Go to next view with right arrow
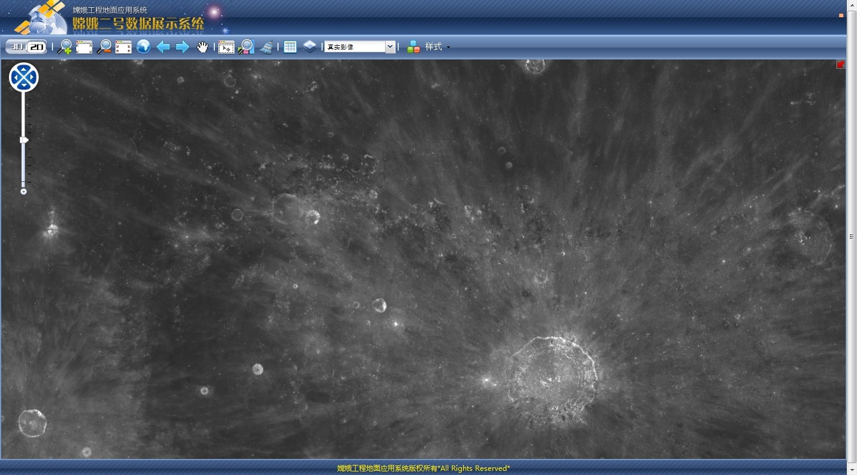Screen dimensions: 857x475 183,47
